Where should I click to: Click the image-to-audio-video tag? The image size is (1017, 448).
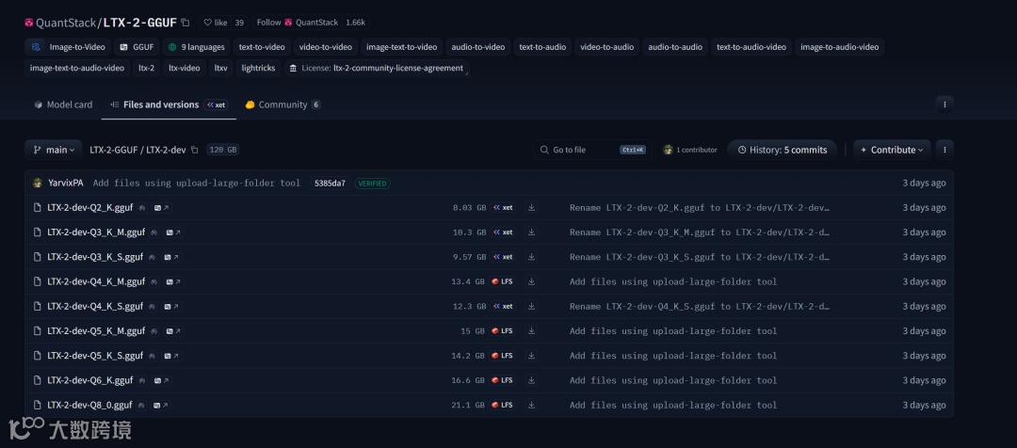pos(839,47)
